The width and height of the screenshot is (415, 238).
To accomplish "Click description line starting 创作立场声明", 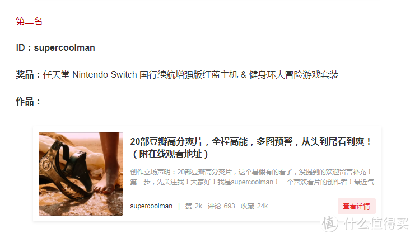I will click(x=251, y=172).
